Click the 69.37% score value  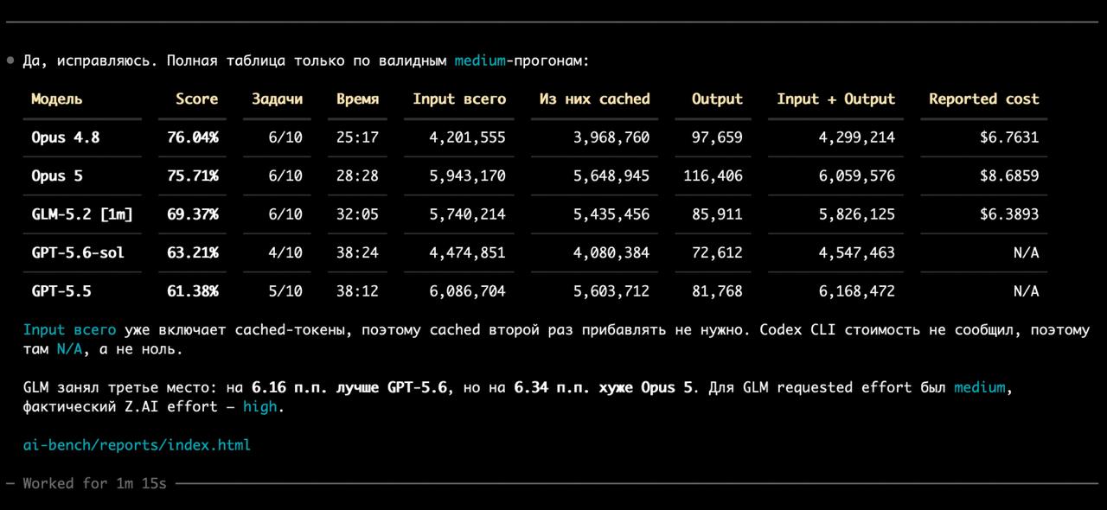[x=193, y=214]
